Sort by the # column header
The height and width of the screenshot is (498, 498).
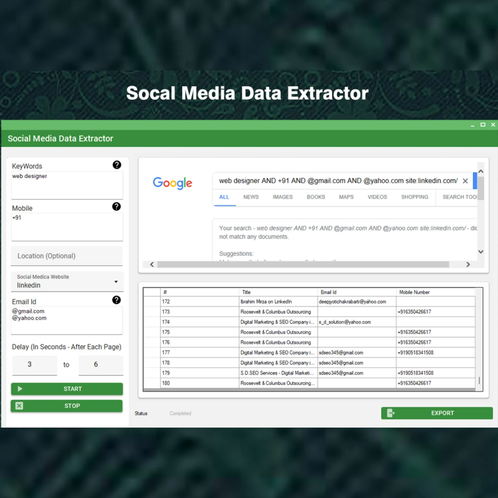(x=200, y=292)
